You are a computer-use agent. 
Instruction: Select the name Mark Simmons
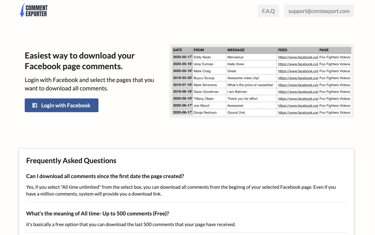[205, 85]
